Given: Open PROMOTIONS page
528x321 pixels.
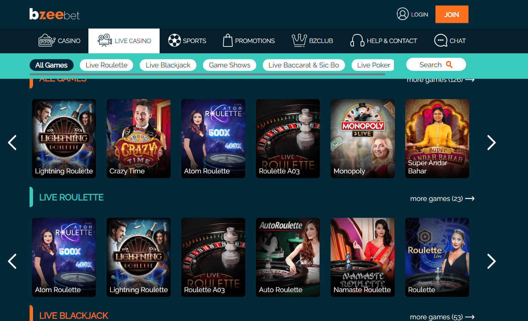Looking at the screenshot, I should click(x=249, y=41).
